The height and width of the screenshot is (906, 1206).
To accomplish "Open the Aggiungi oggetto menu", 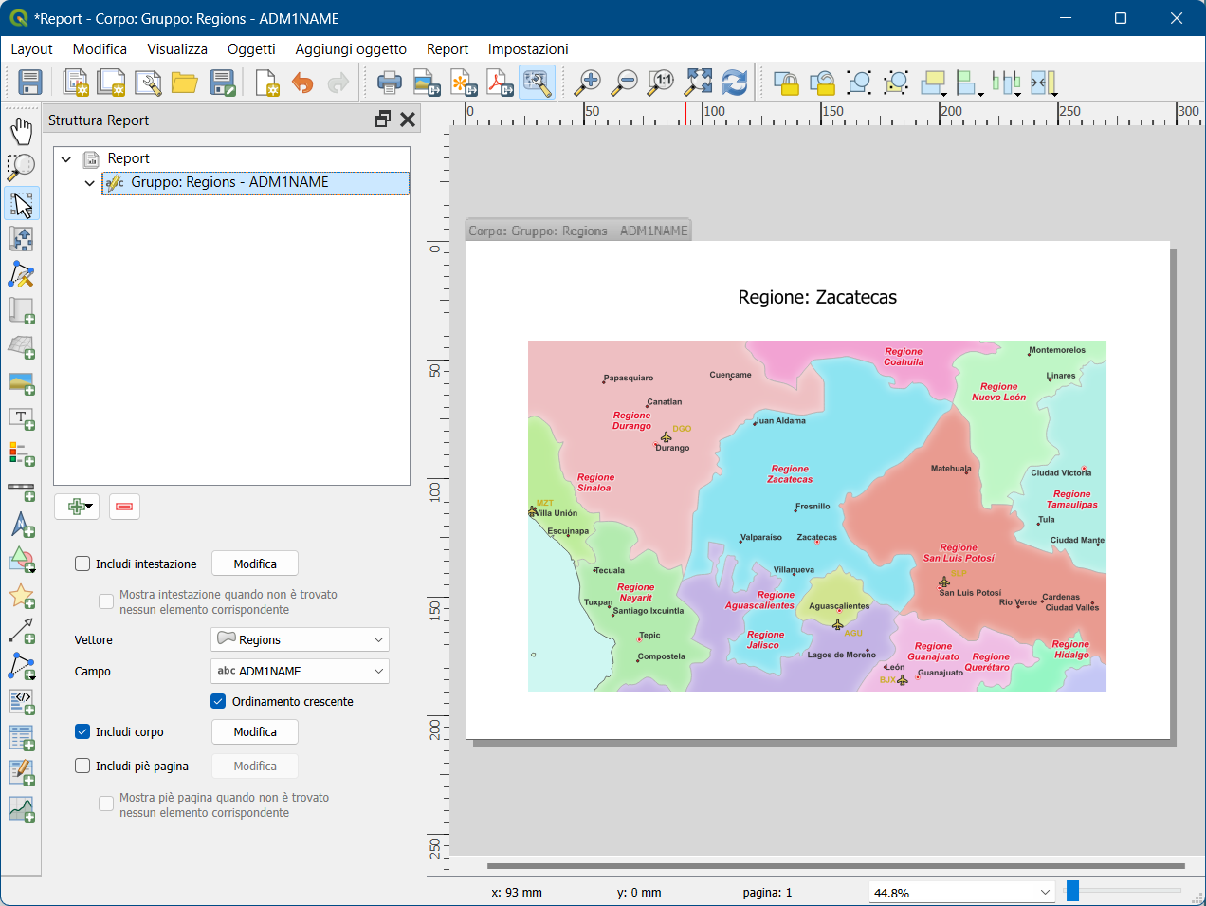I will pyautogui.click(x=351, y=49).
